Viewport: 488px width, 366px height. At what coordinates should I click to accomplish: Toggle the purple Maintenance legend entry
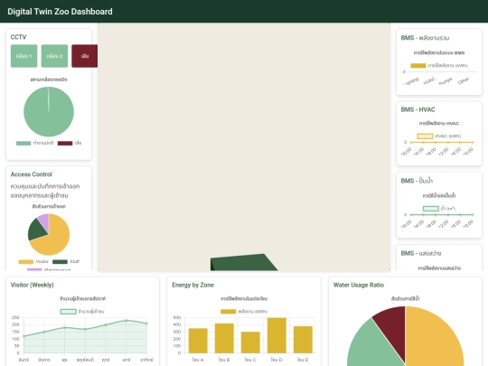click(x=49, y=269)
